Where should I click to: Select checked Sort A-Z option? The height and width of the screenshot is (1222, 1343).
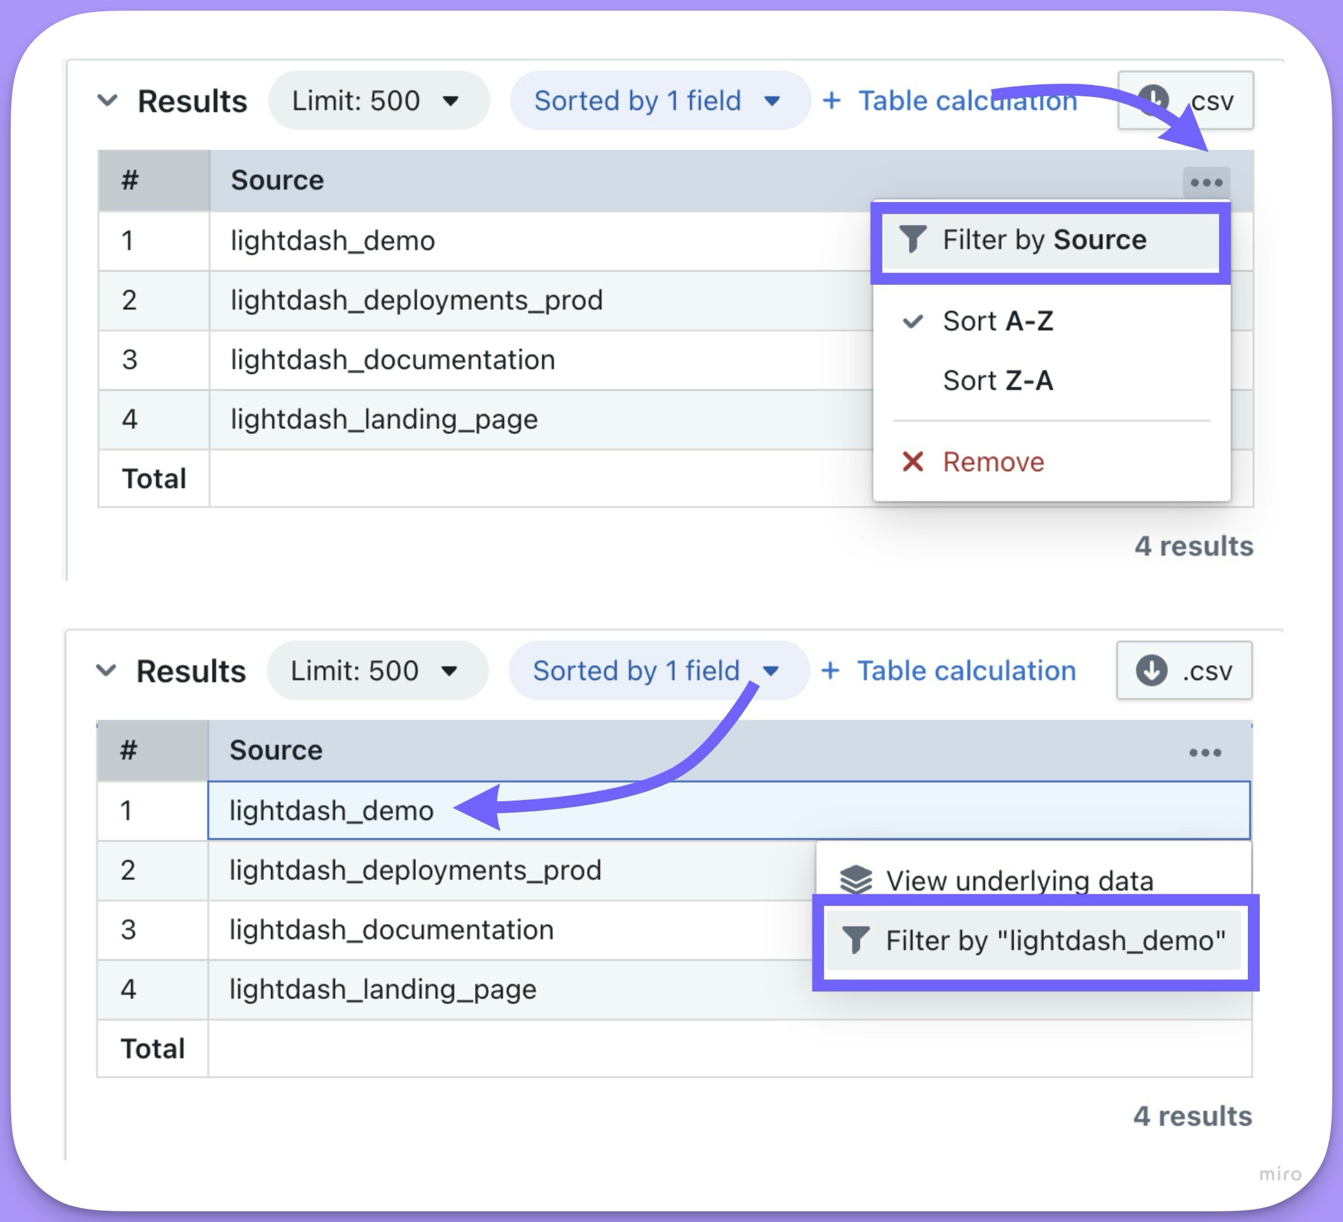coord(997,321)
